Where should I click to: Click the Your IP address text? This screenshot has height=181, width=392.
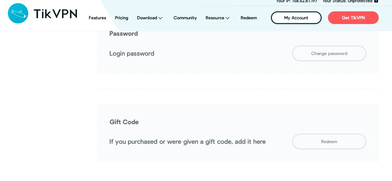(x=297, y=1)
